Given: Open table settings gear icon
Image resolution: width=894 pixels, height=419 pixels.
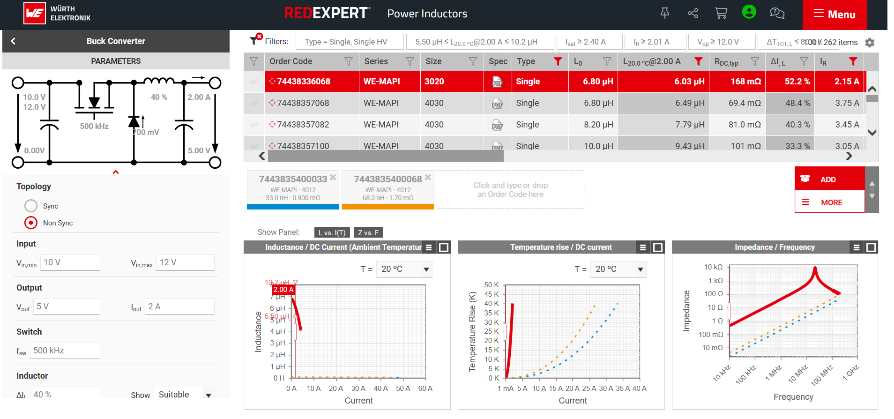Looking at the screenshot, I should (x=870, y=43).
